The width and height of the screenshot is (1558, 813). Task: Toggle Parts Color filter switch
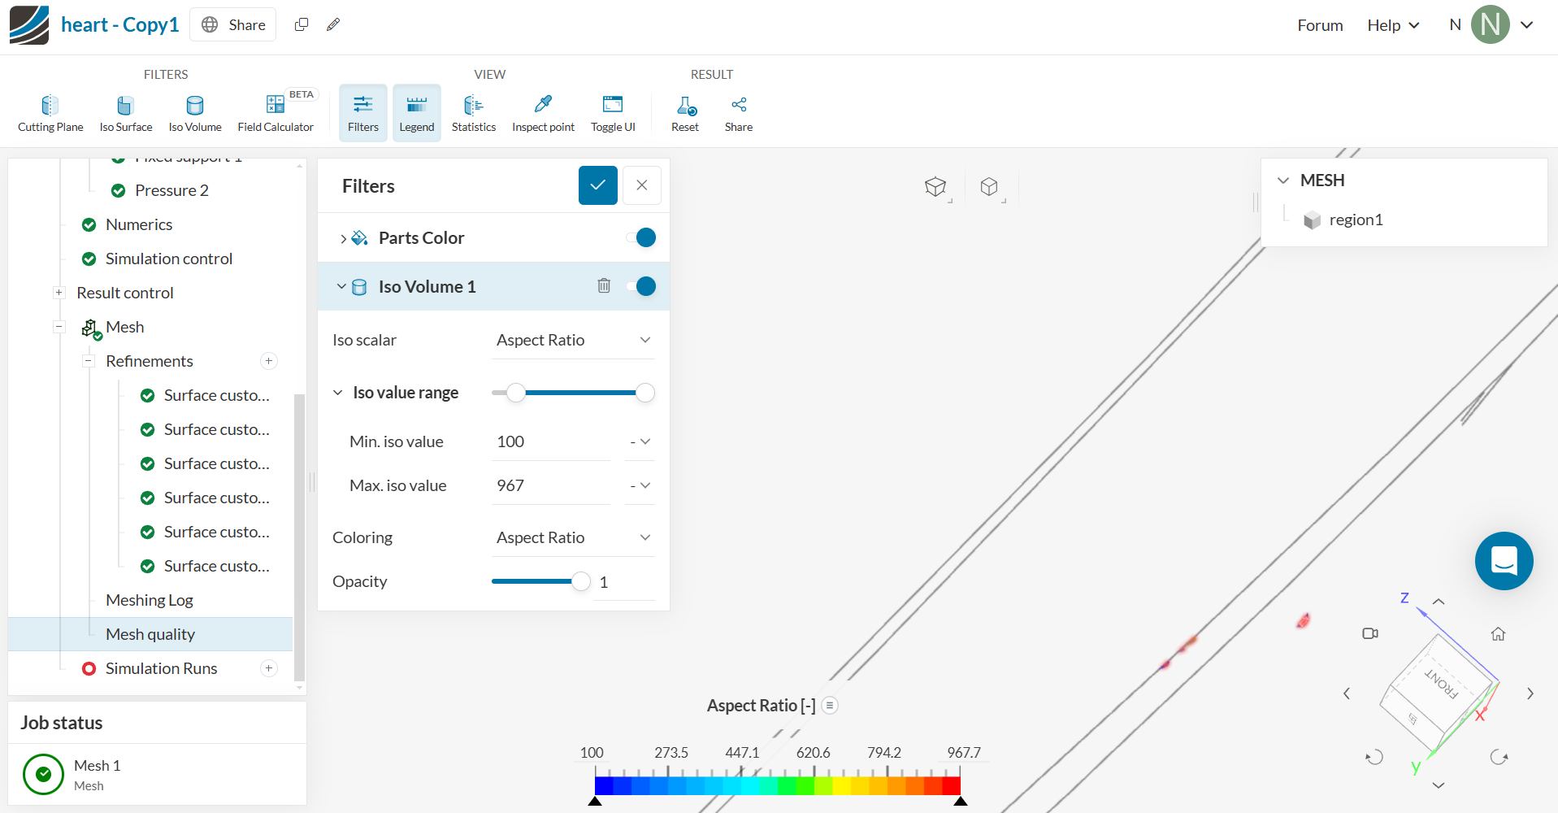[641, 237]
